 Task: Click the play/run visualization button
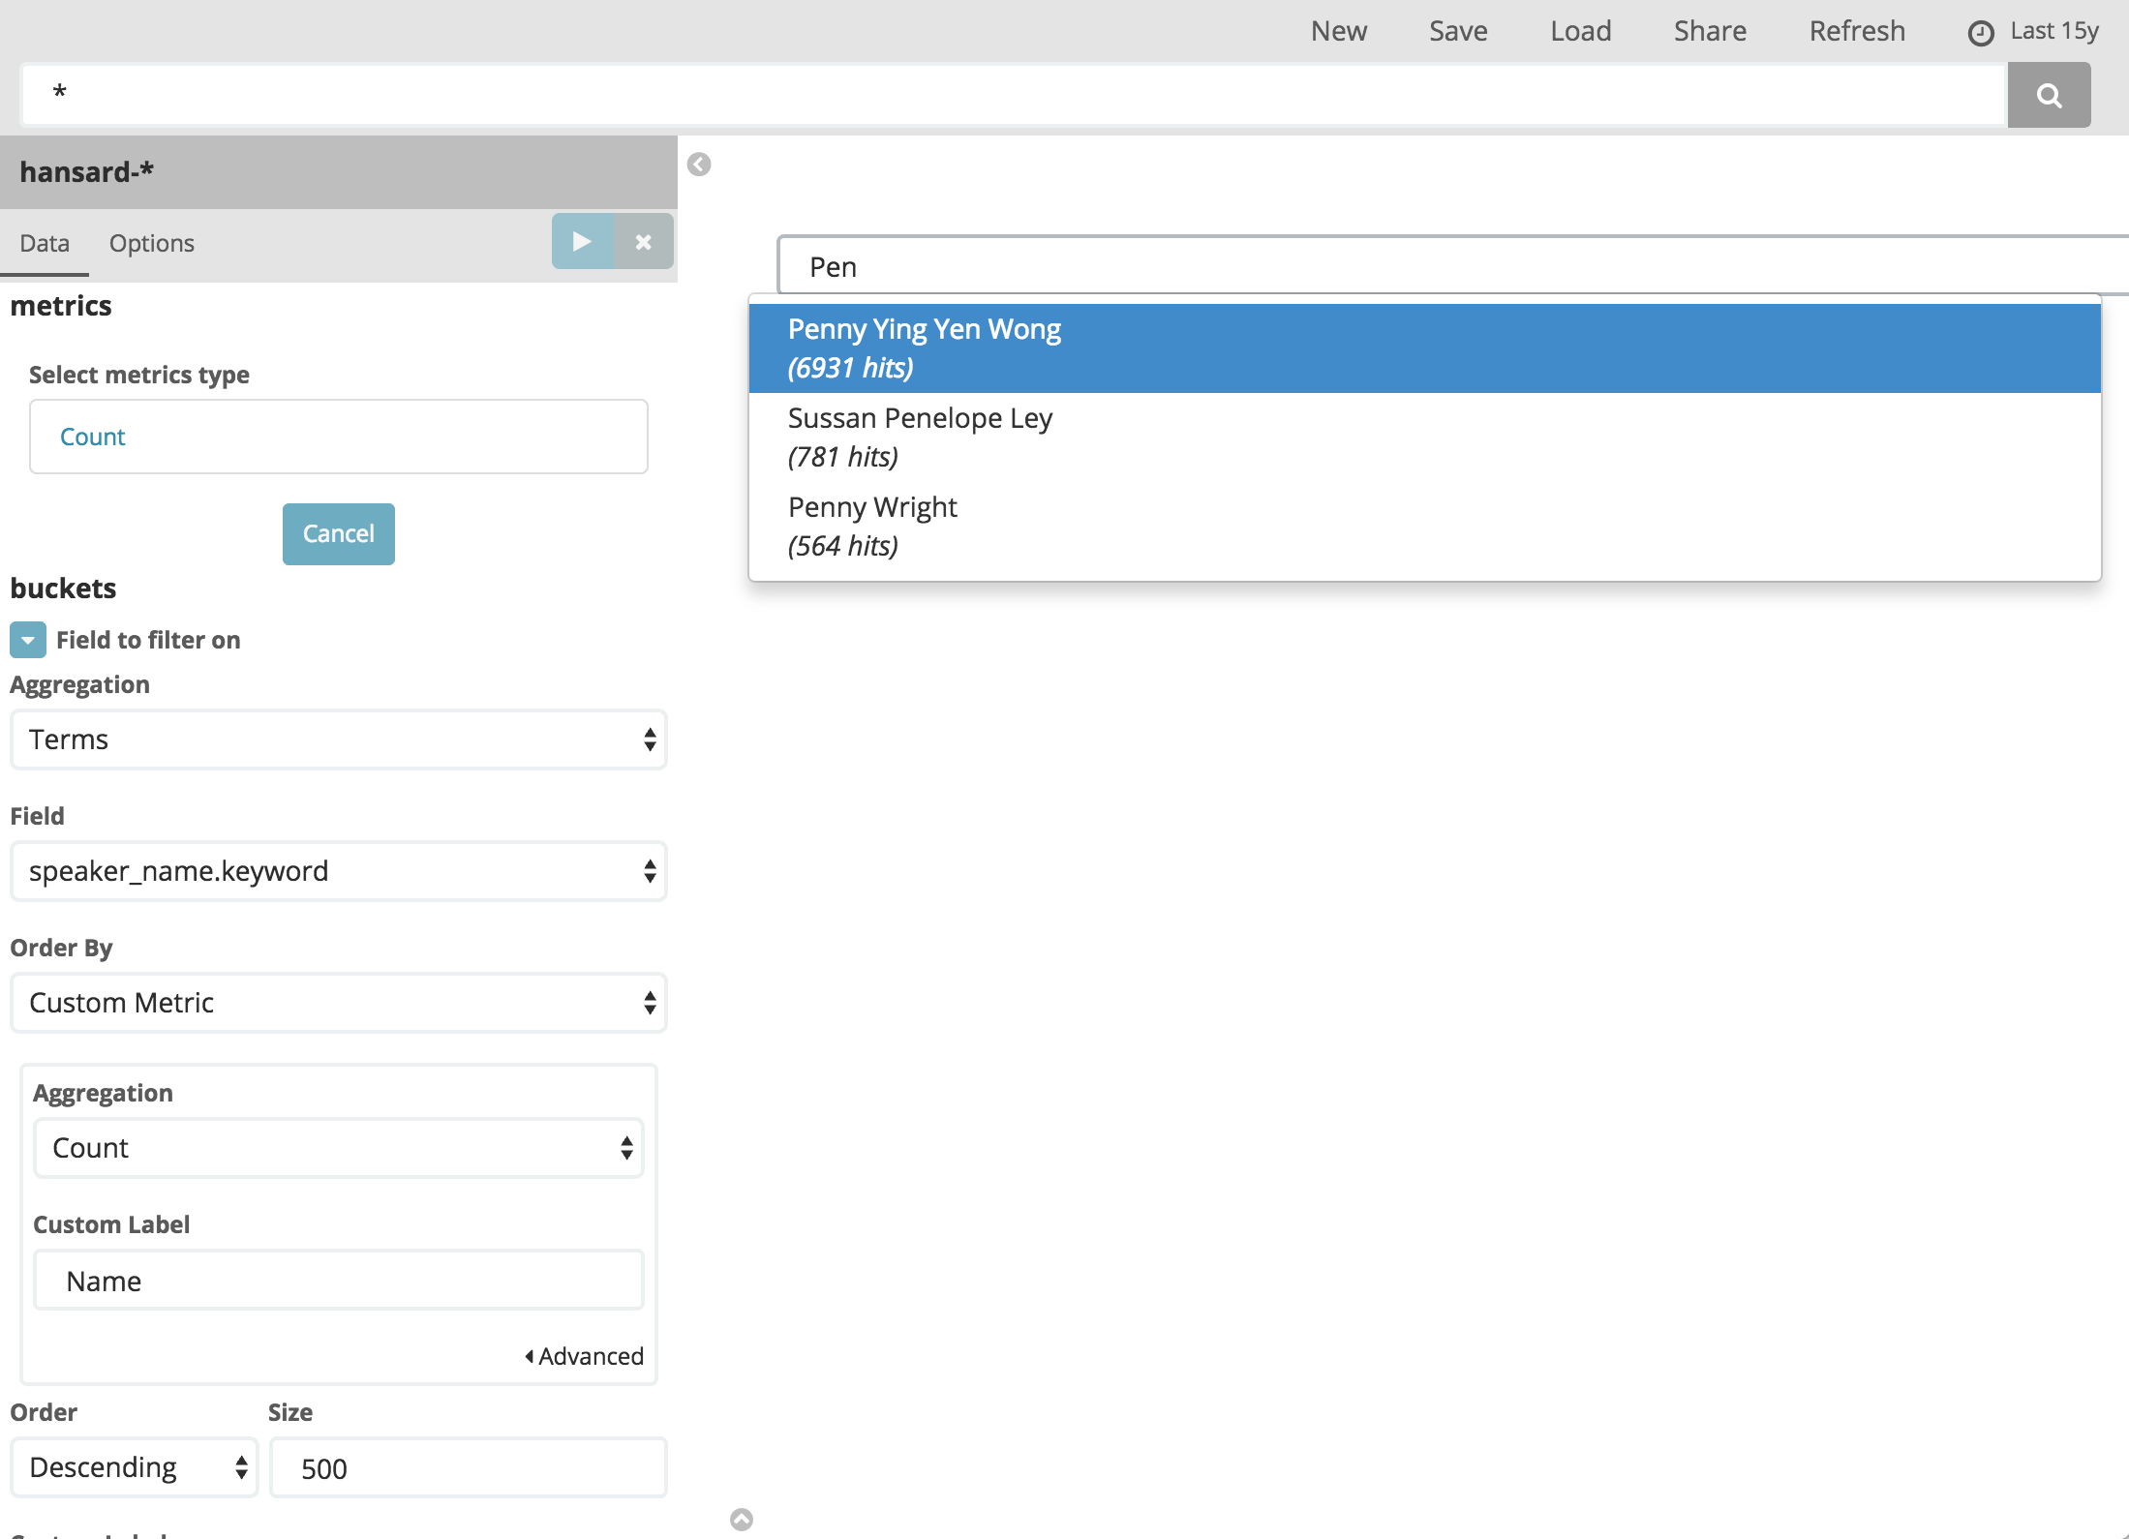click(584, 243)
